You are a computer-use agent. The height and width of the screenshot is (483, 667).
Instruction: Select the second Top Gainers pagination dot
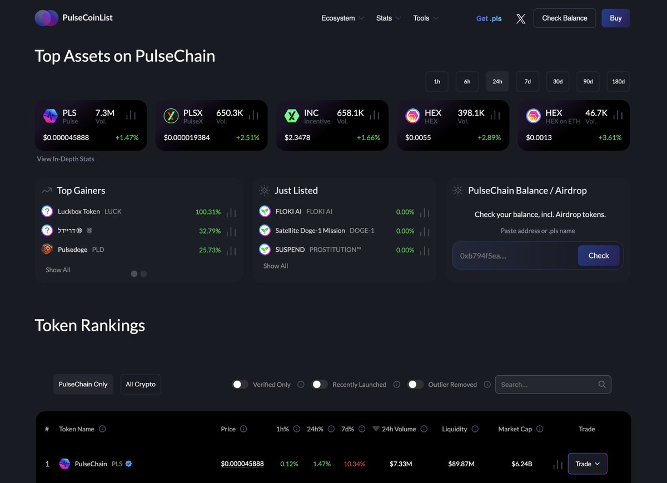pyautogui.click(x=143, y=273)
